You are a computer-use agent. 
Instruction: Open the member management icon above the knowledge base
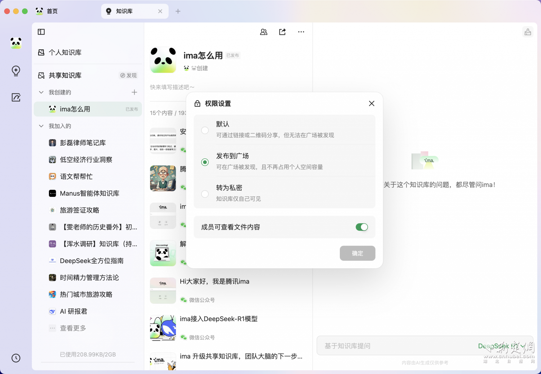tap(264, 32)
